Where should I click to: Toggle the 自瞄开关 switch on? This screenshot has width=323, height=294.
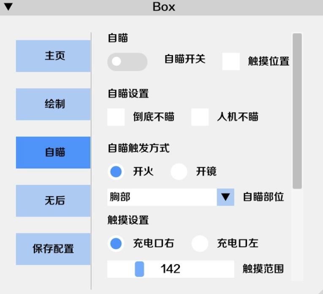coord(128,61)
